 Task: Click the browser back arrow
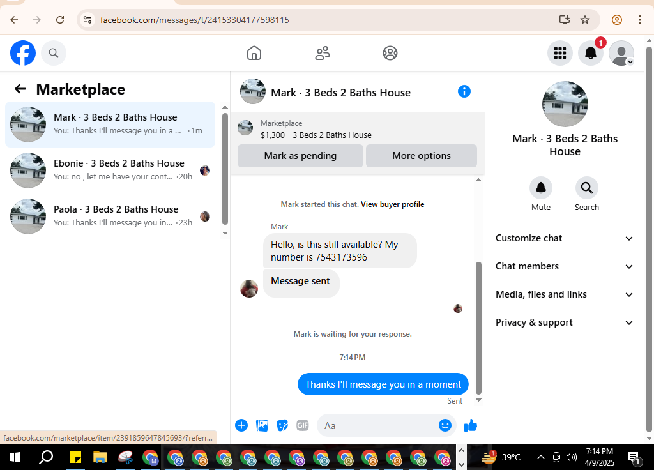(14, 20)
